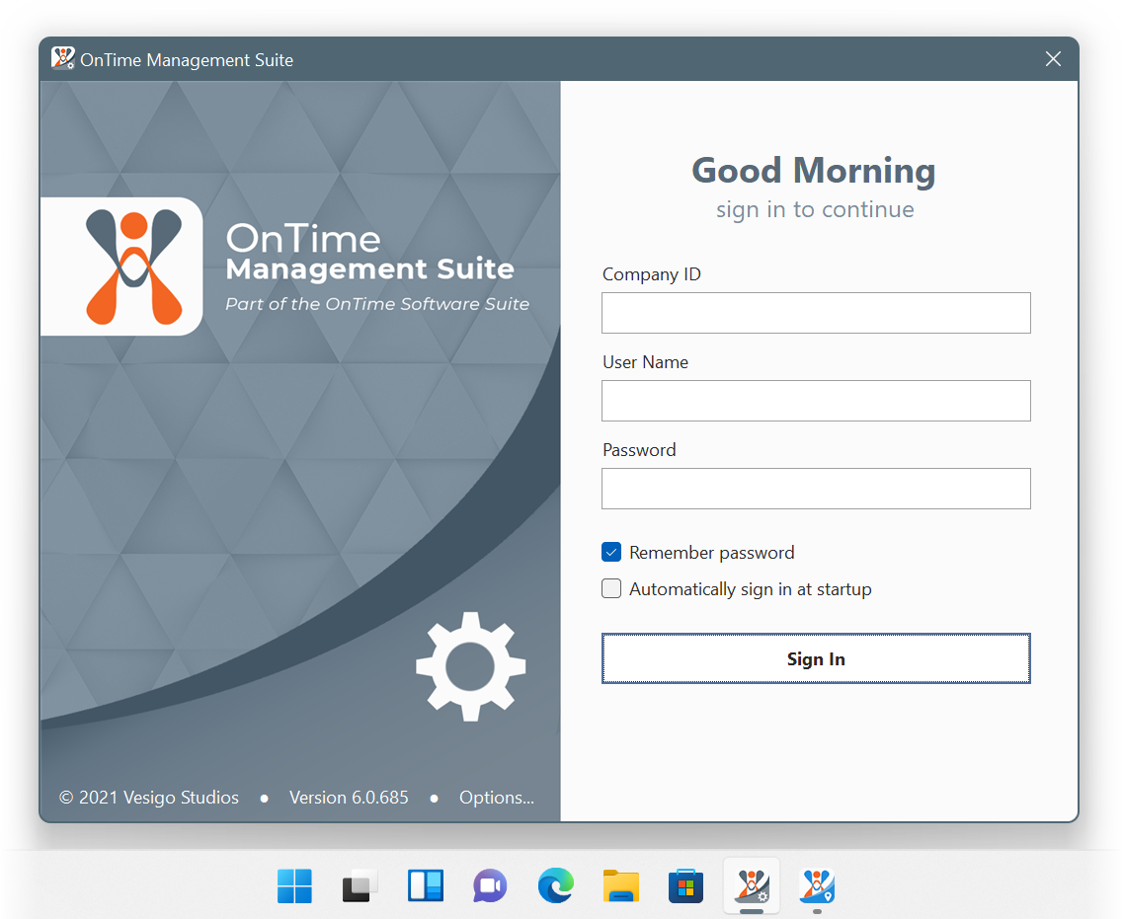1123x919 pixels.
Task: Open the Options... link
Action: tap(497, 798)
